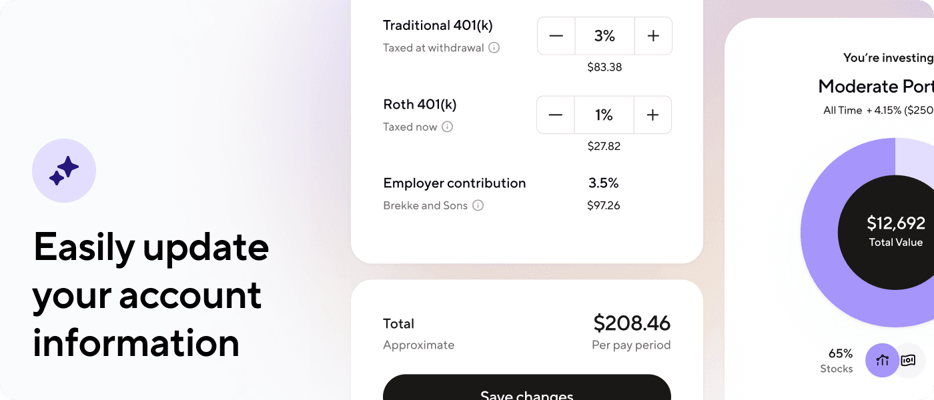Click the light lavender donut chart segment
The height and width of the screenshot is (400, 934).
coord(915,158)
